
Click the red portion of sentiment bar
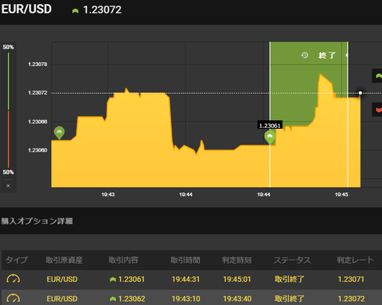[8, 139]
